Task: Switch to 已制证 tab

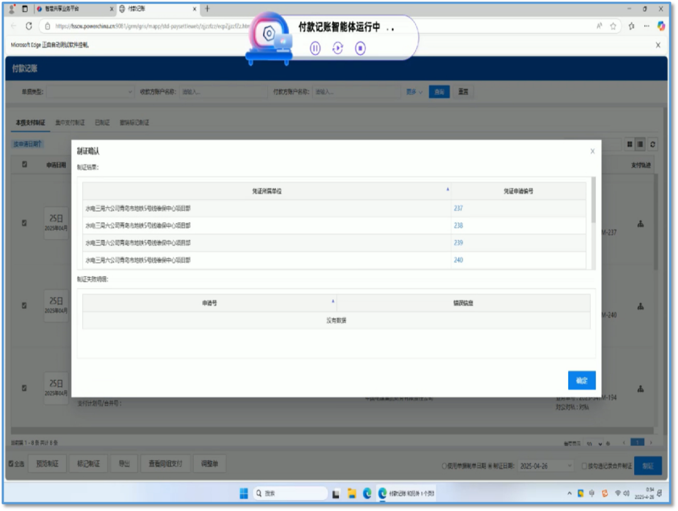Action: [x=102, y=123]
